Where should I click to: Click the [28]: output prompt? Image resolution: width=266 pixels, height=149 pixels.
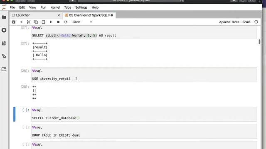pyautogui.click(x=25, y=87)
